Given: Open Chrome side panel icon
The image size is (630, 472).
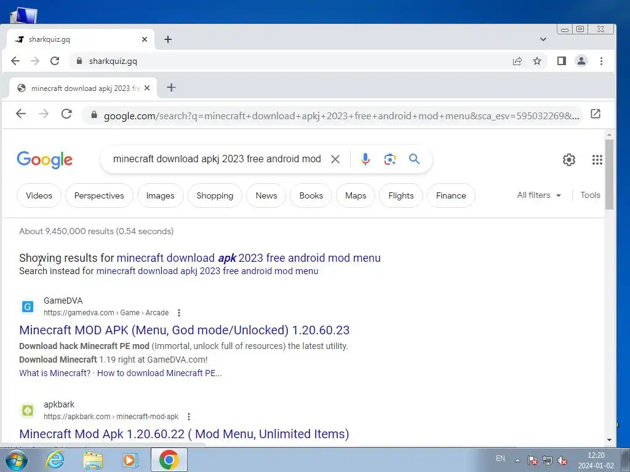Looking at the screenshot, I should (x=561, y=61).
